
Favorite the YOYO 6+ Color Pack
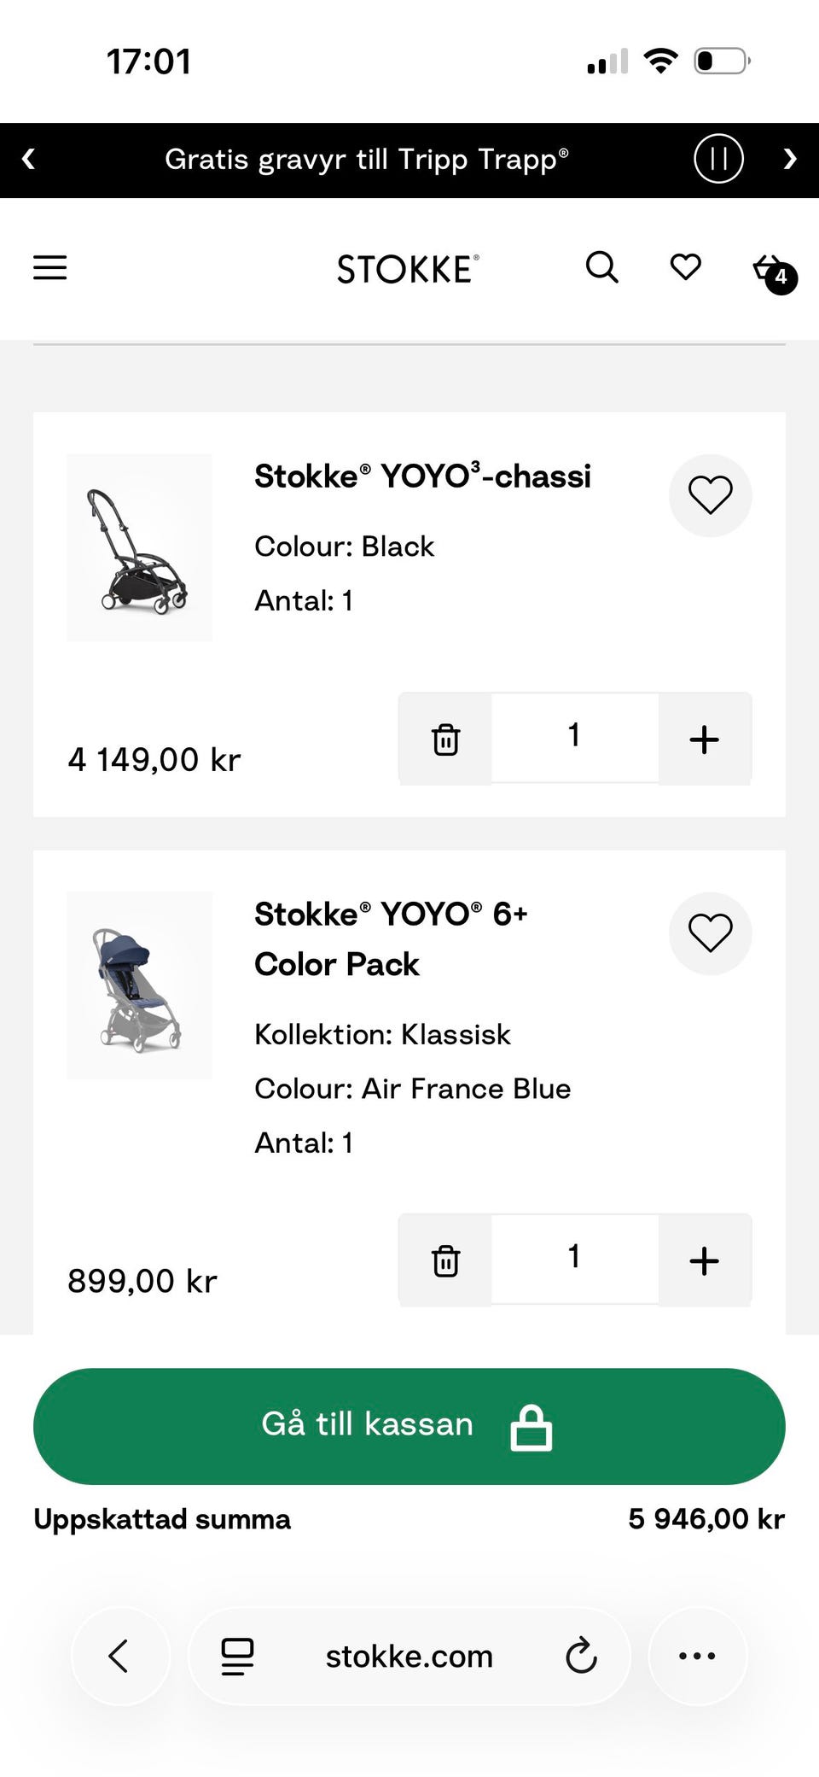coord(710,933)
